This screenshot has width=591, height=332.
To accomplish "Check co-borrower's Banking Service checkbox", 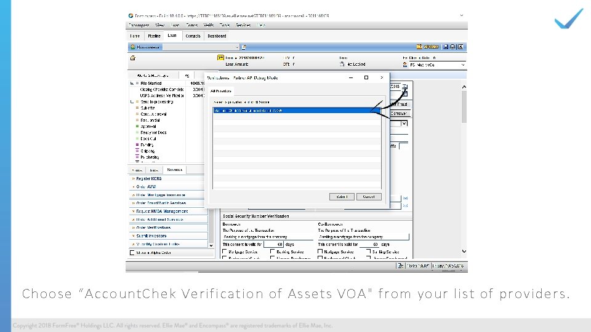I will click(x=368, y=251).
